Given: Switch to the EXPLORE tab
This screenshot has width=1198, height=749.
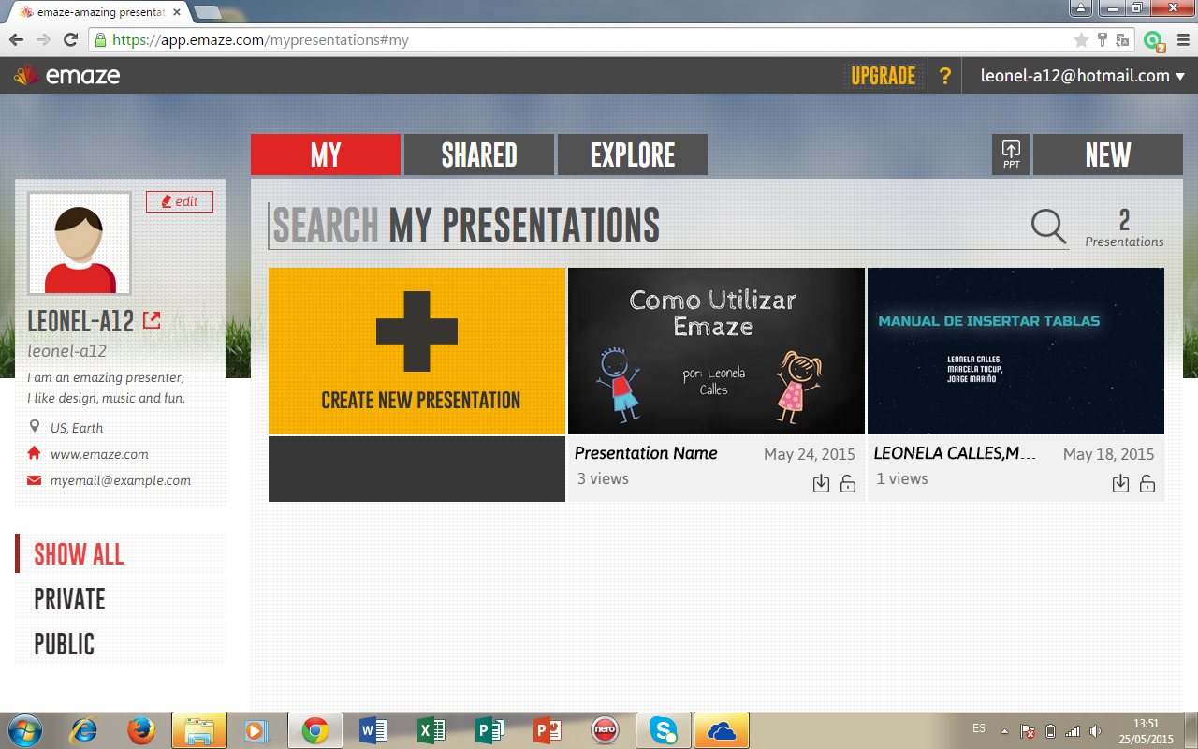Looking at the screenshot, I should pyautogui.click(x=633, y=154).
